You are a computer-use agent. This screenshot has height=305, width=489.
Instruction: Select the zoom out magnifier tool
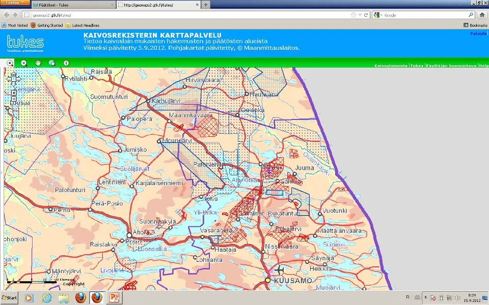pos(23,63)
